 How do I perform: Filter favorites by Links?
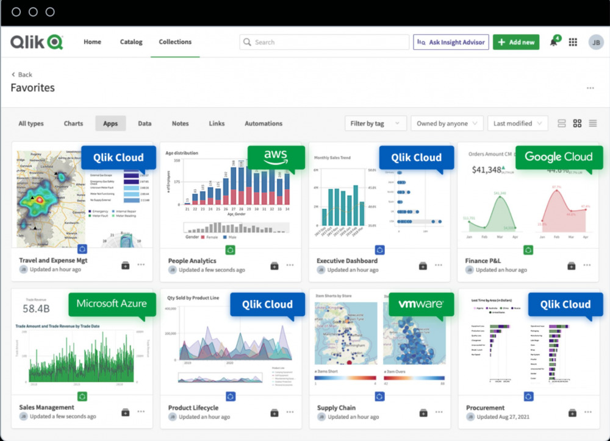click(x=217, y=124)
